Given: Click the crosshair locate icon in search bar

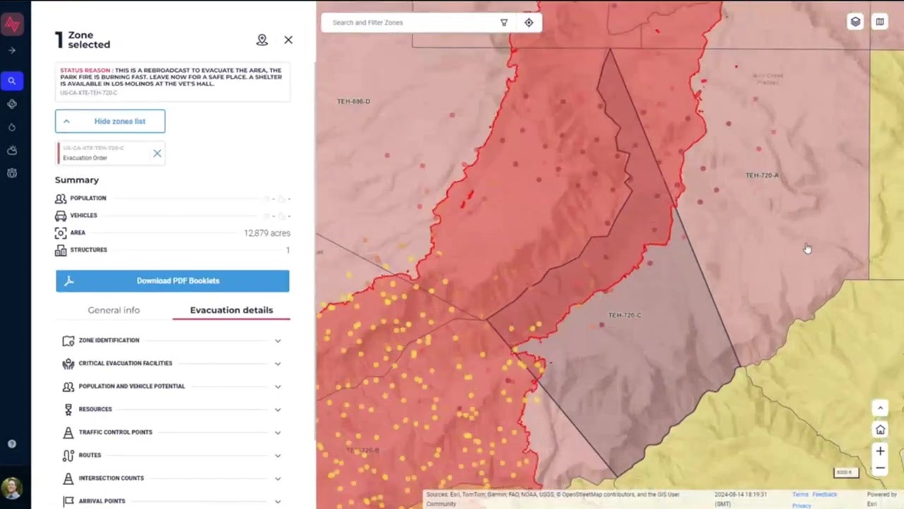Looking at the screenshot, I should (x=529, y=23).
